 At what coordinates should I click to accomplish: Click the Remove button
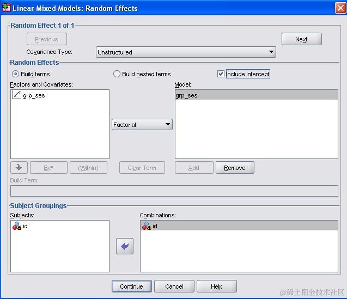pyautogui.click(x=235, y=168)
